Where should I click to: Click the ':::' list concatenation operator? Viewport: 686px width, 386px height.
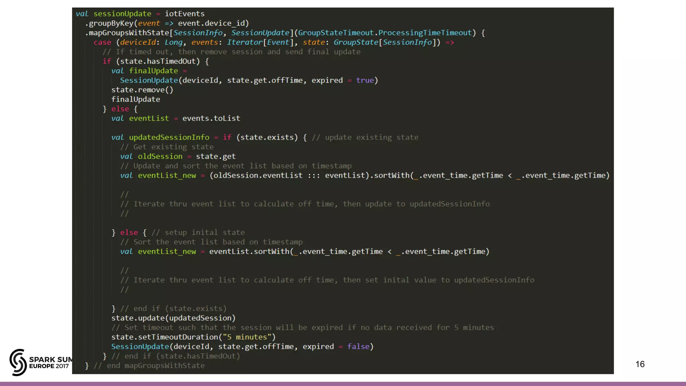coord(314,176)
